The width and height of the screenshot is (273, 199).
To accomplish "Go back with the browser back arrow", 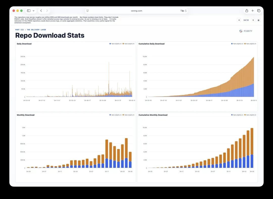I will click(41, 11).
